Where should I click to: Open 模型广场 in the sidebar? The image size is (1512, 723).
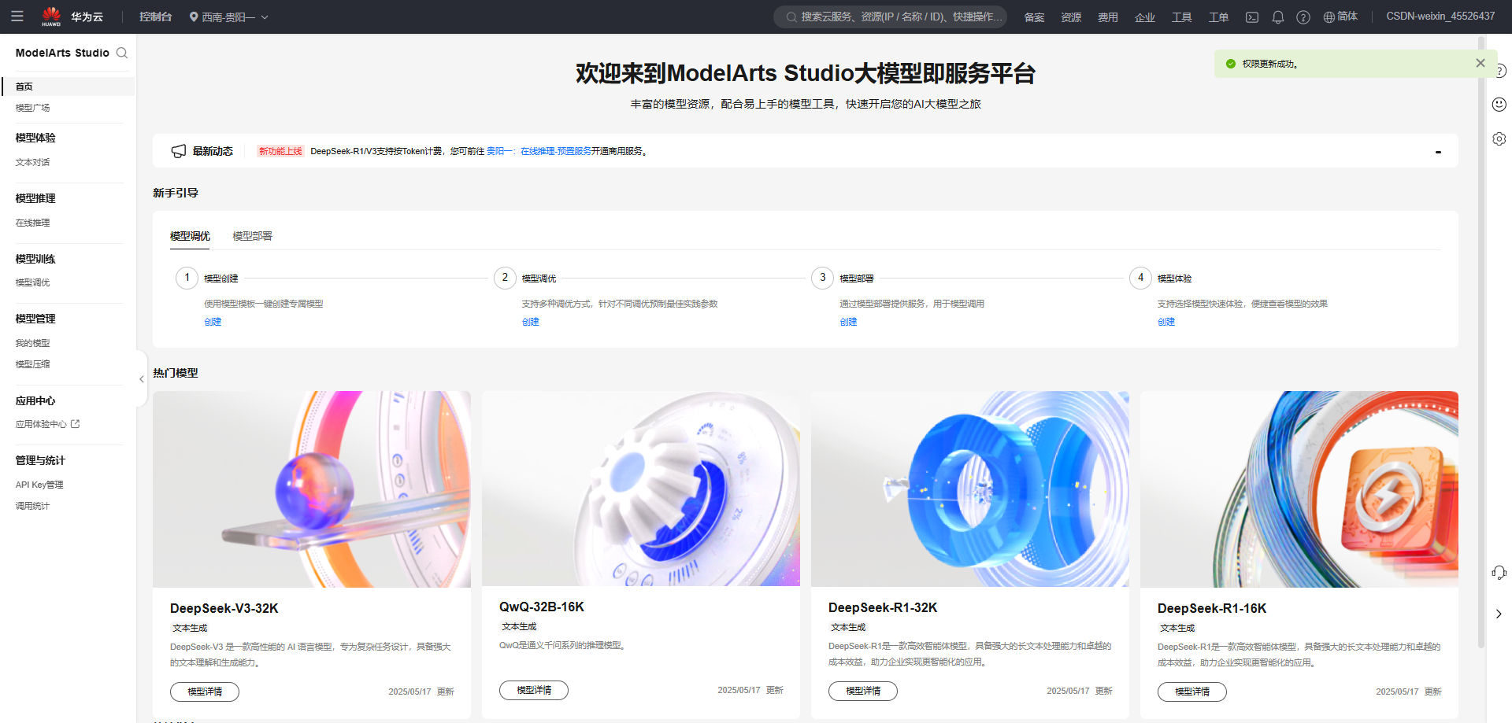pos(33,108)
